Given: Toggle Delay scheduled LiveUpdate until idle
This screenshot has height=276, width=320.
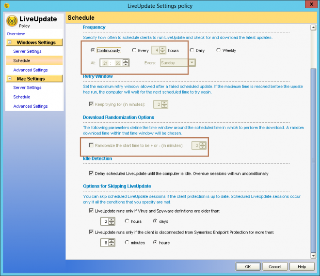Looking at the screenshot, I should [91, 174].
